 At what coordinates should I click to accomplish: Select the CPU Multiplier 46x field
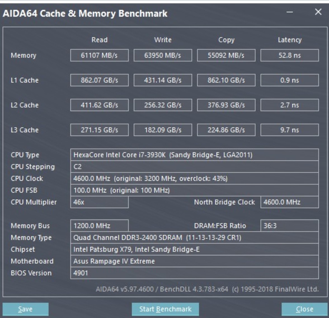[99, 202]
